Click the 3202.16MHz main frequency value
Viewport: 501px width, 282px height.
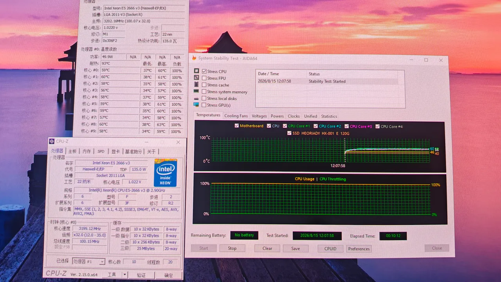click(144, 21)
